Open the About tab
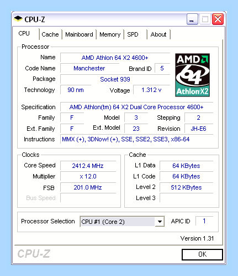Image resolution: width=238 pixels, height=276 pixels. pyautogui.click(x=158, y=34)
